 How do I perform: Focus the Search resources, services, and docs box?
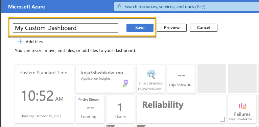pos(187,7)
